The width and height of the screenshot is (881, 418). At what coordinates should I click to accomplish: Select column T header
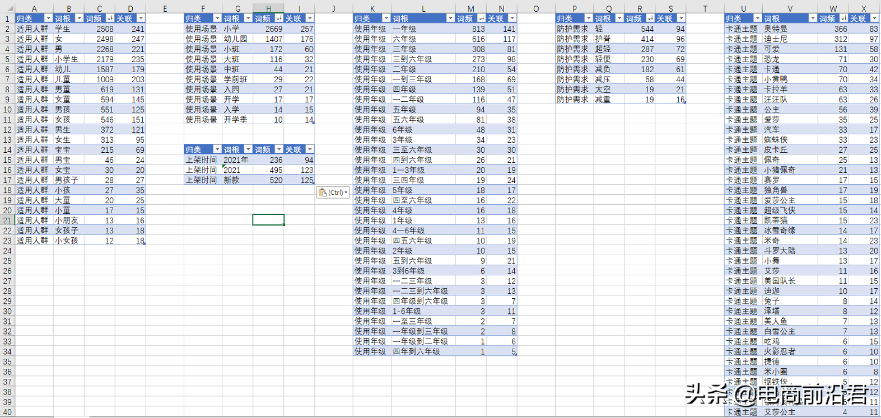(x=705, y=8)
